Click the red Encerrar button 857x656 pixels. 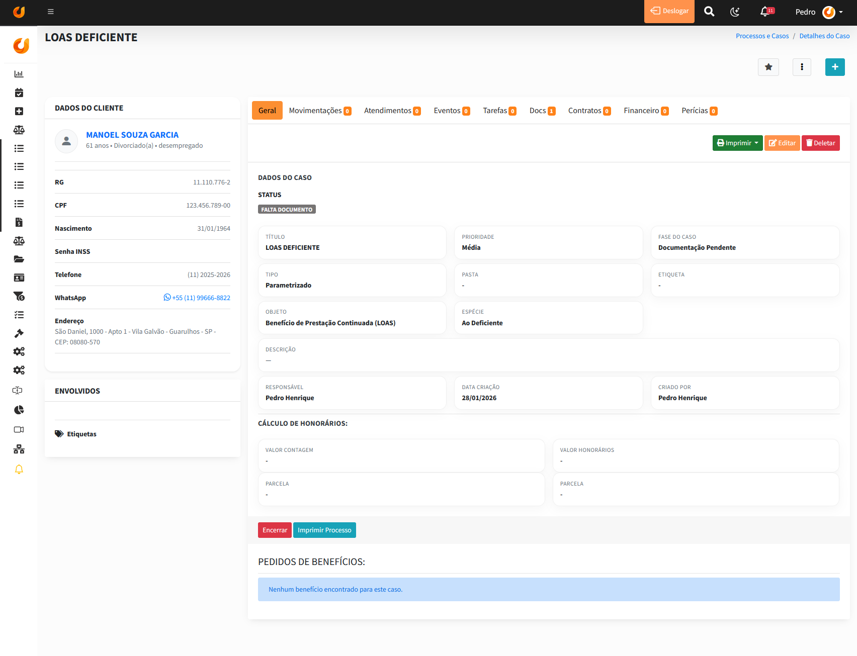coord(275,530)
